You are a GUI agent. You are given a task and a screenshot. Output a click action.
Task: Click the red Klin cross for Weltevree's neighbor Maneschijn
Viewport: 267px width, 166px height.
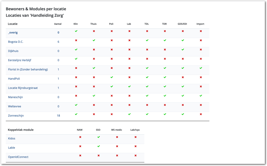76,96
